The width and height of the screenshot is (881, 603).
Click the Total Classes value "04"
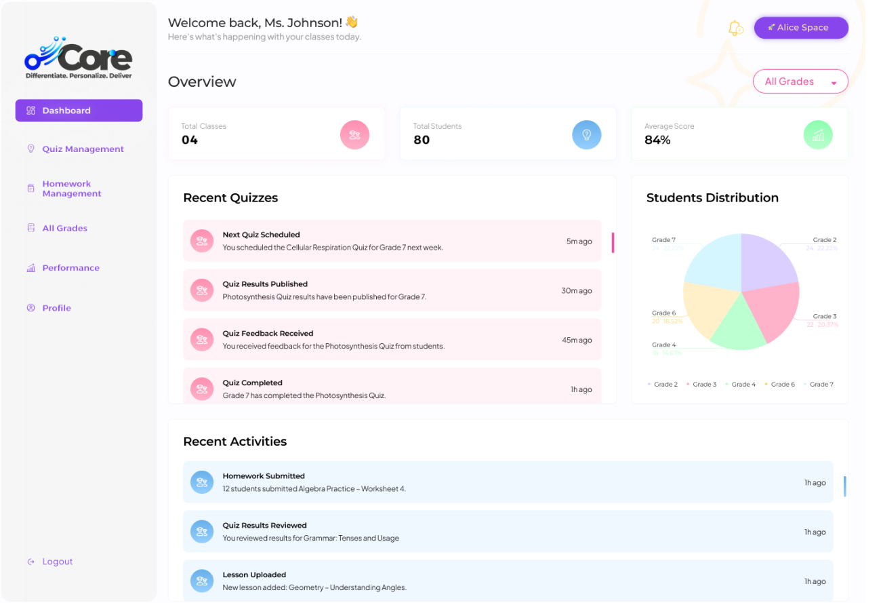tap(190, 140)
